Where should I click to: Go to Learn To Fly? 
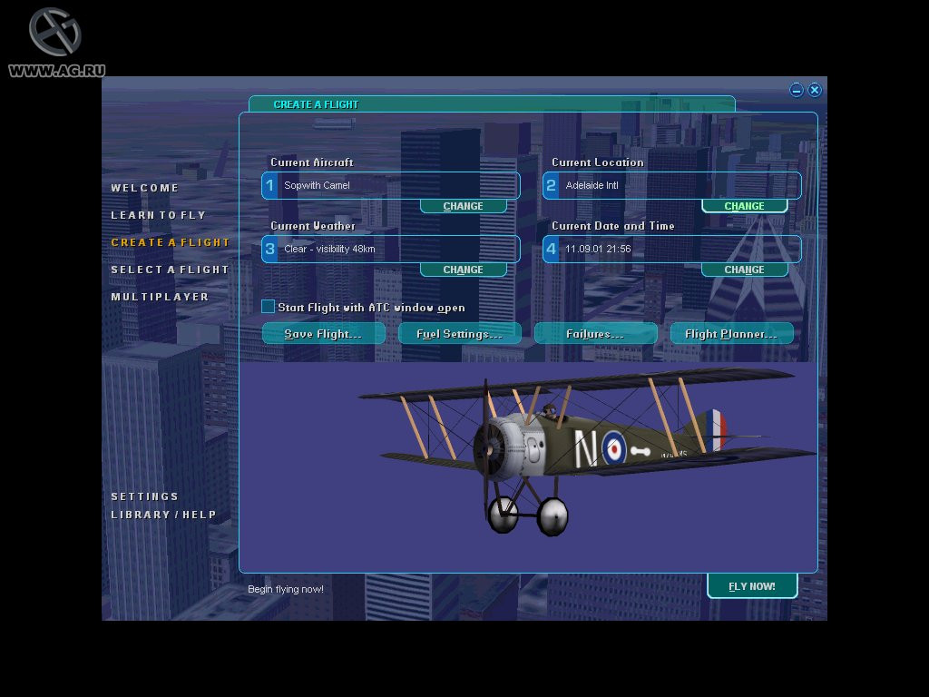pyautogui.click(x=158, y=215)
